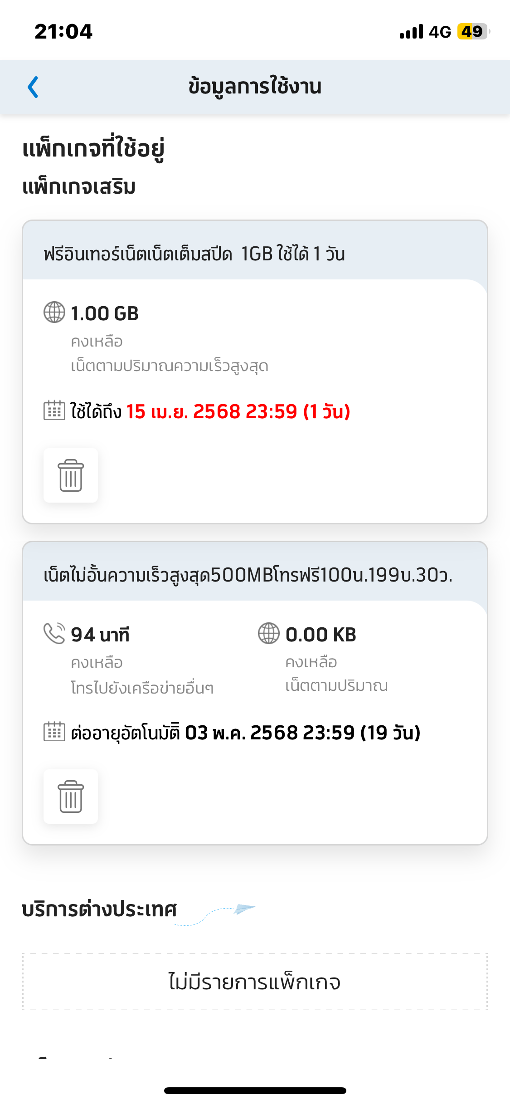Tap the แพ็กเกจเสริม section heading

[x=79, y=187]
